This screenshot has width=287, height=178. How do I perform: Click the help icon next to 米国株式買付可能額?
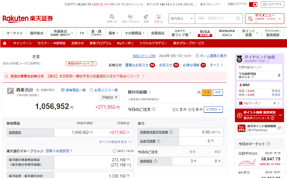pos(171,132)
